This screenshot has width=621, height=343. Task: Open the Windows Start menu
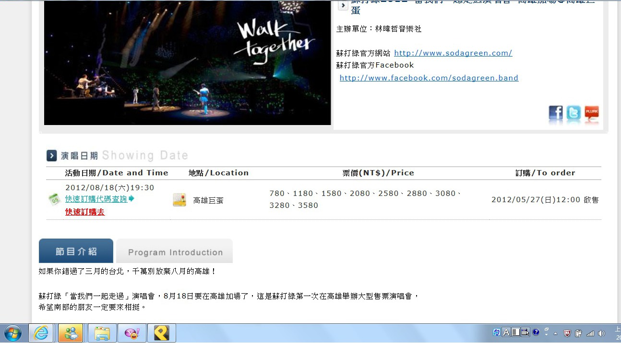coord(13,333)
